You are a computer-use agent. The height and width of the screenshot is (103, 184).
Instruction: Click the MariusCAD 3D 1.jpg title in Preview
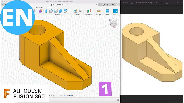pyautogui.click(x=144, y=3)
